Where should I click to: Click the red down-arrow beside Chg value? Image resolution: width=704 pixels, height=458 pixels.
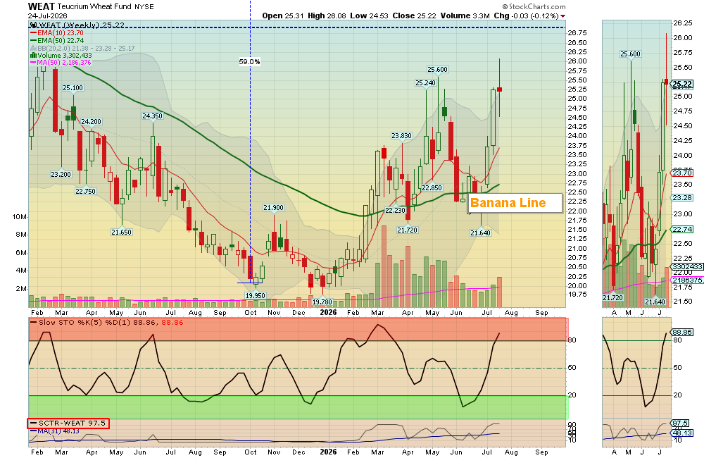pyautogui.click(x=563, y=16)
